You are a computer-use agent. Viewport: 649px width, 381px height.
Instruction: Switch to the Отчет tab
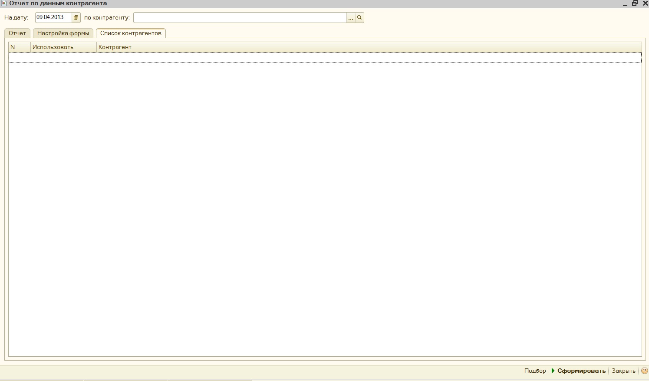pyautogui.click(x=17, y=33)
